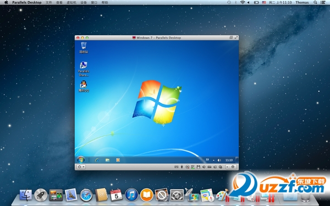Select Parallels Shared Folders desktop shortcut
The image size is (330, 206).
click(84, 69)
